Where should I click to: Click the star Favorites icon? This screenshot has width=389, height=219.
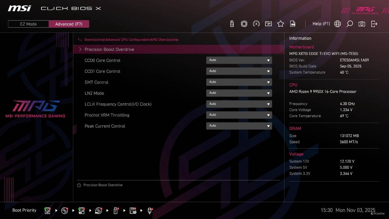point(280,24)
